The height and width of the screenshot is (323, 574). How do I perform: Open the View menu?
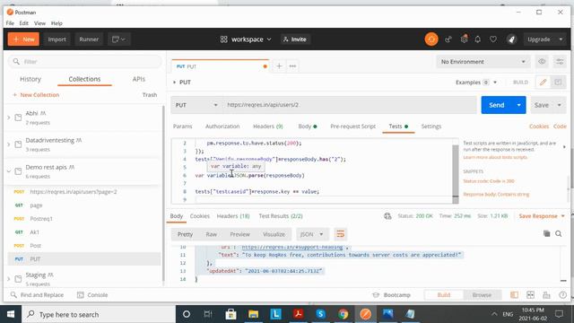click(39, 23)
